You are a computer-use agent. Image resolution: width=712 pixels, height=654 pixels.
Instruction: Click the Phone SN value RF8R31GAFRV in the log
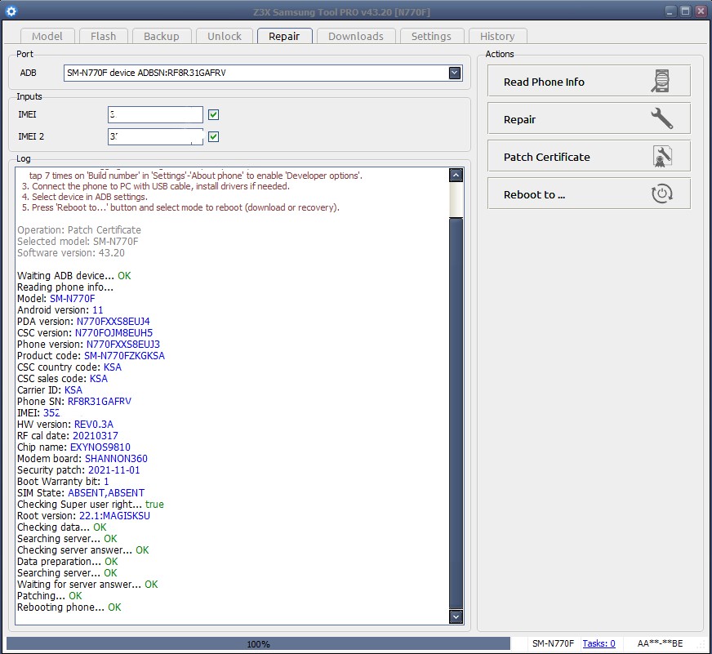click(x=100, y=402)
